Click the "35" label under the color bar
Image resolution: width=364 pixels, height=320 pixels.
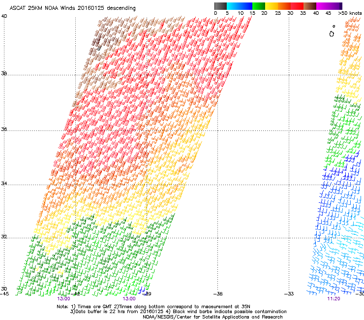(303, 13)
